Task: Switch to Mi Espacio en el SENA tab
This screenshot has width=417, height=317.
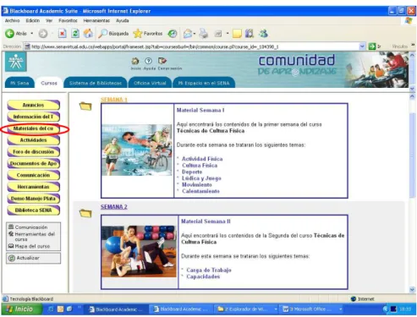Action: coord(204,83)
